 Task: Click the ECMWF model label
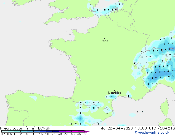pyautogui.click(x=44, y=128)
